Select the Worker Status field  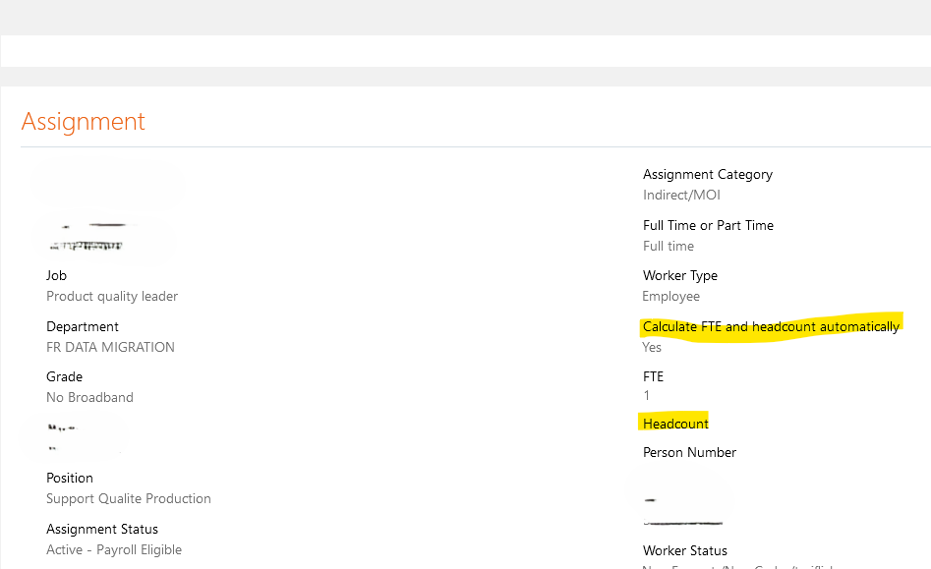(x=684, y=550)
